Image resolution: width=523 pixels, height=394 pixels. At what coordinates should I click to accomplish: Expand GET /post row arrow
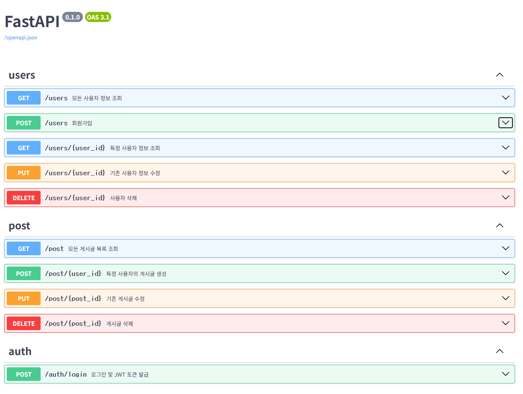pos(505,248)
